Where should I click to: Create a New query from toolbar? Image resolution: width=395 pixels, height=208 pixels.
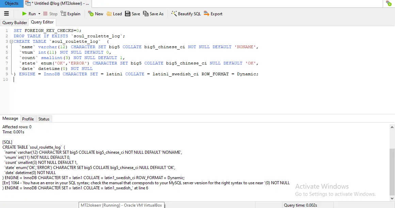click(91, 14)
